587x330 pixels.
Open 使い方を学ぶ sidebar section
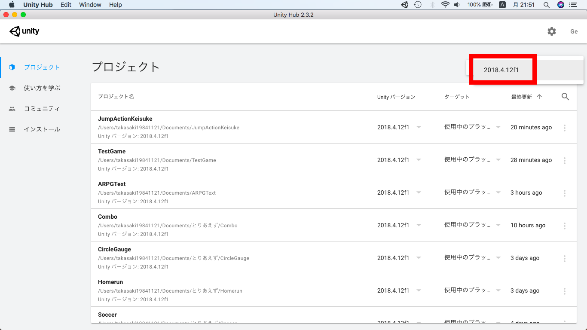click(x=42, y=88)
